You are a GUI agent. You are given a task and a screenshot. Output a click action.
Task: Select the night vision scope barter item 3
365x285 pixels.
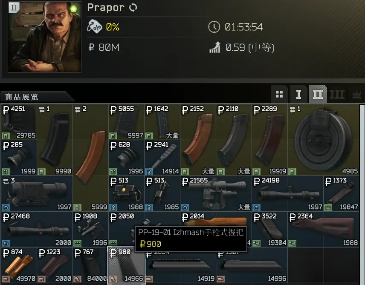pyautogui.click(x=37, y=193)
